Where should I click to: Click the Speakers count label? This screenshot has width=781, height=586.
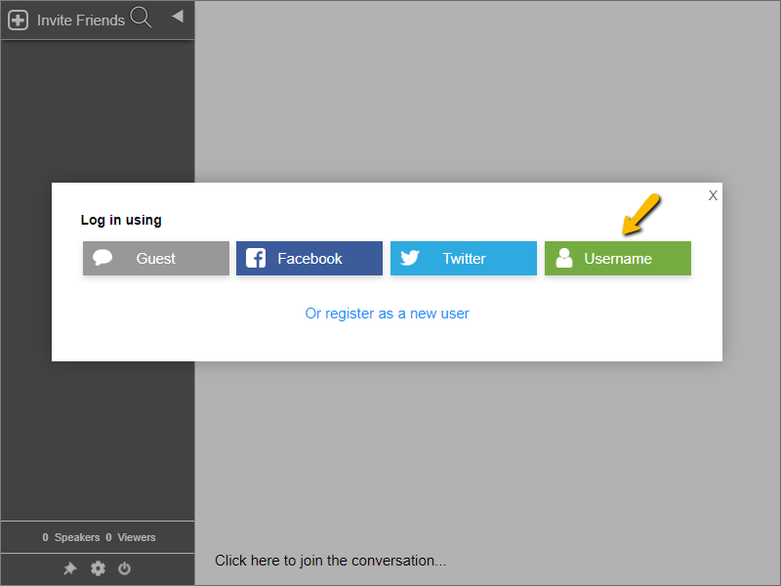(x=70, y=537)
